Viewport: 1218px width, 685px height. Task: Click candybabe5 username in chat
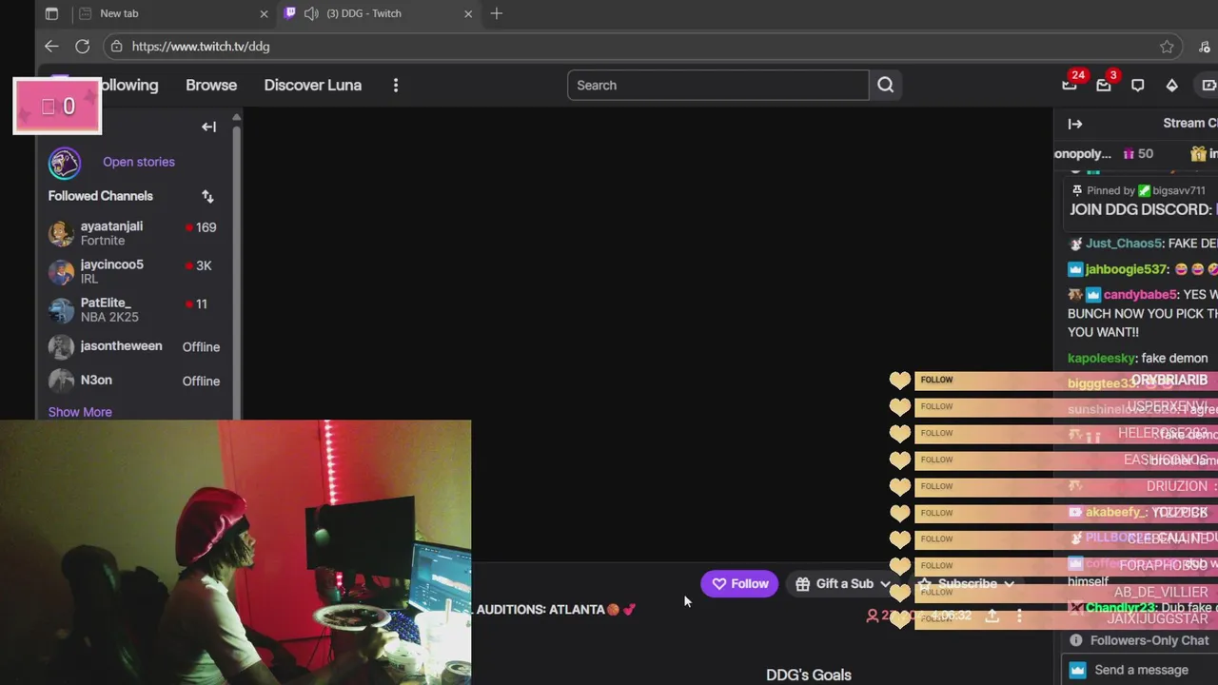[x=1140, y=295]
